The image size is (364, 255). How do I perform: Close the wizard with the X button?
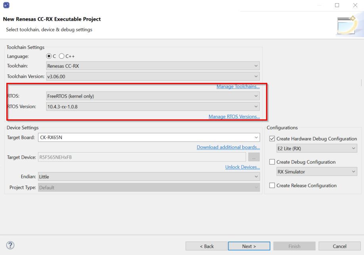click(x=355, y=5)
